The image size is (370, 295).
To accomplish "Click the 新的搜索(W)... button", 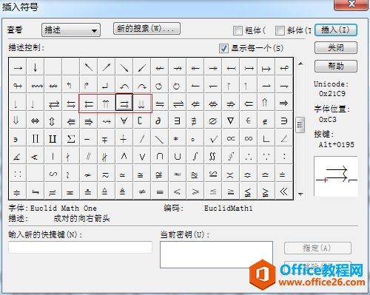I will point(147,29).
